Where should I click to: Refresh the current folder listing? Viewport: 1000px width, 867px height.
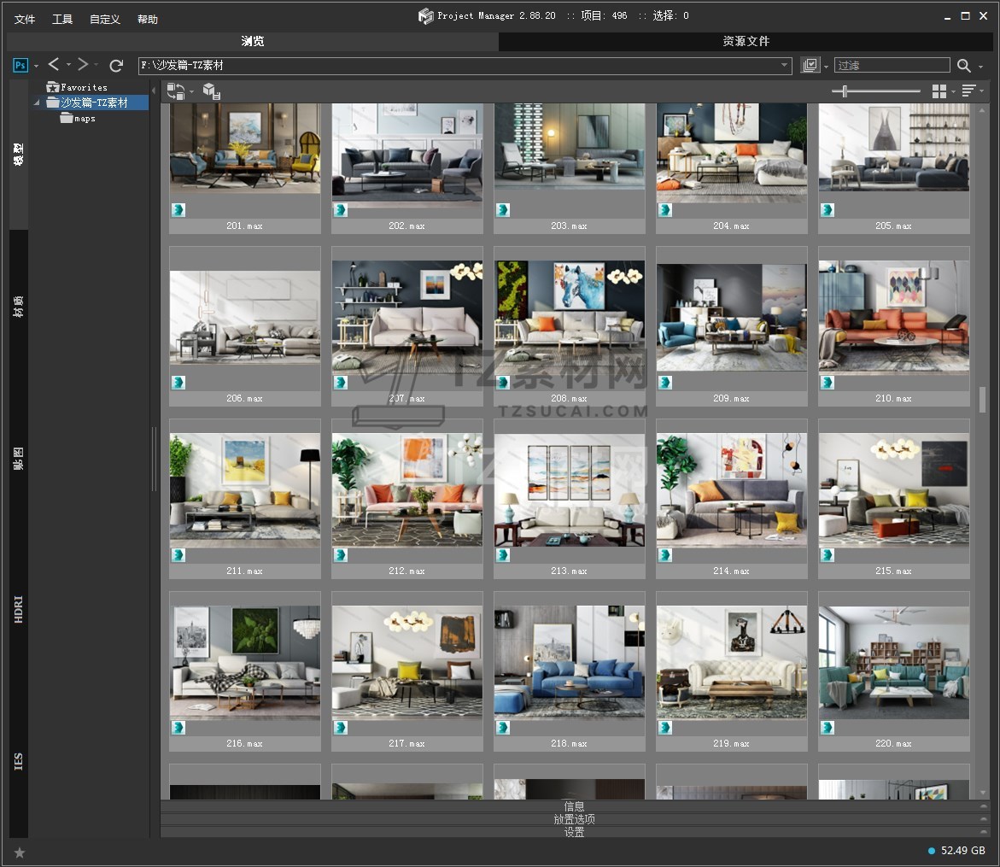(117, 66)
